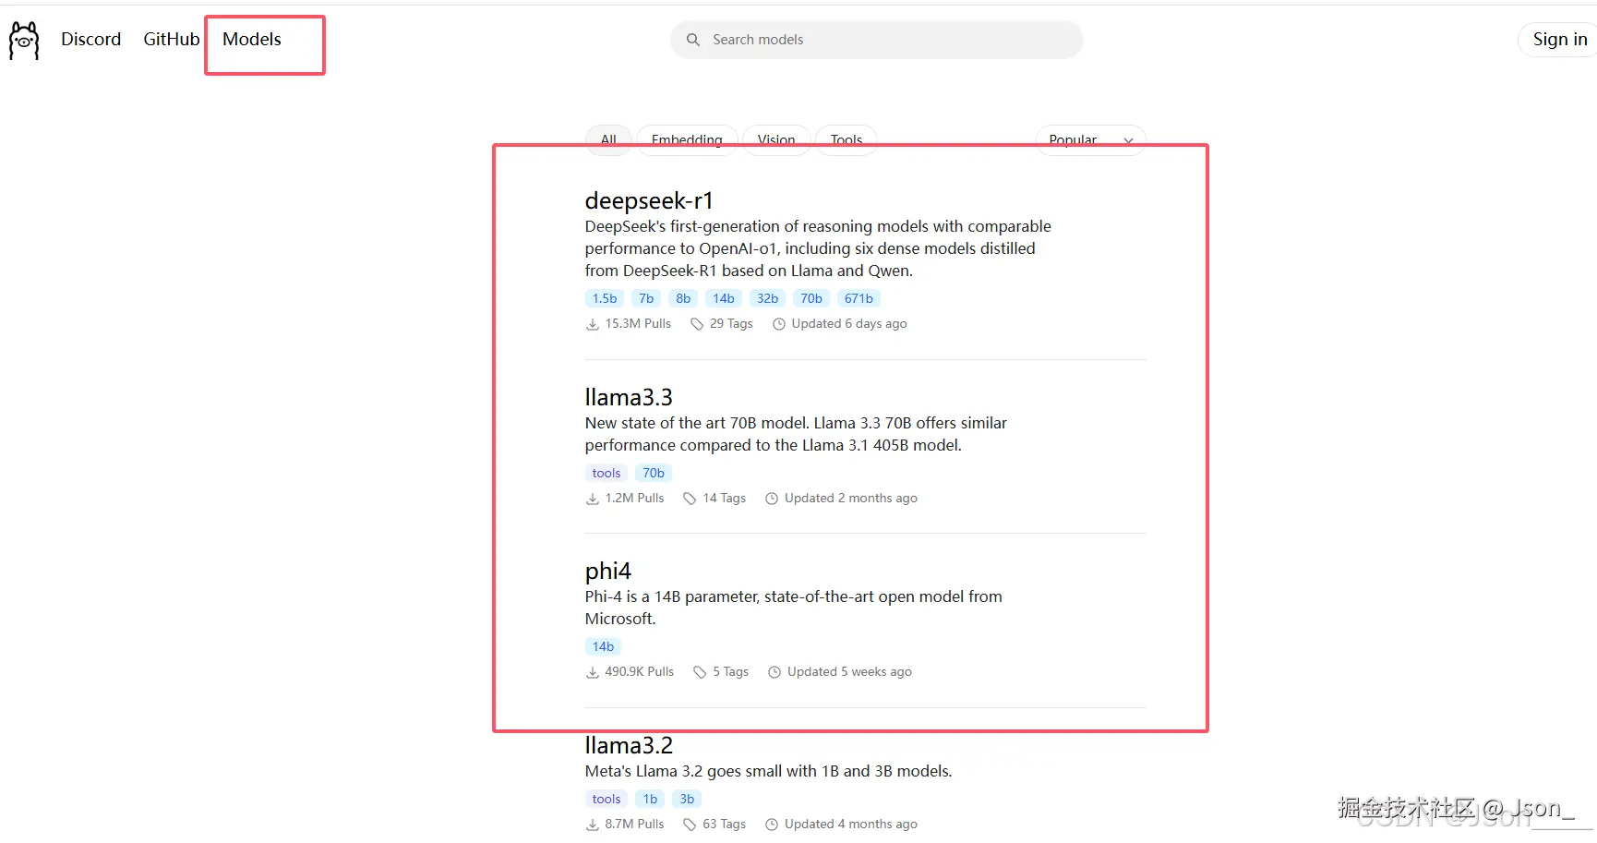Click the 8b tag of deepseek-r1
This screenshot has width=1597, height=843.
683,298
